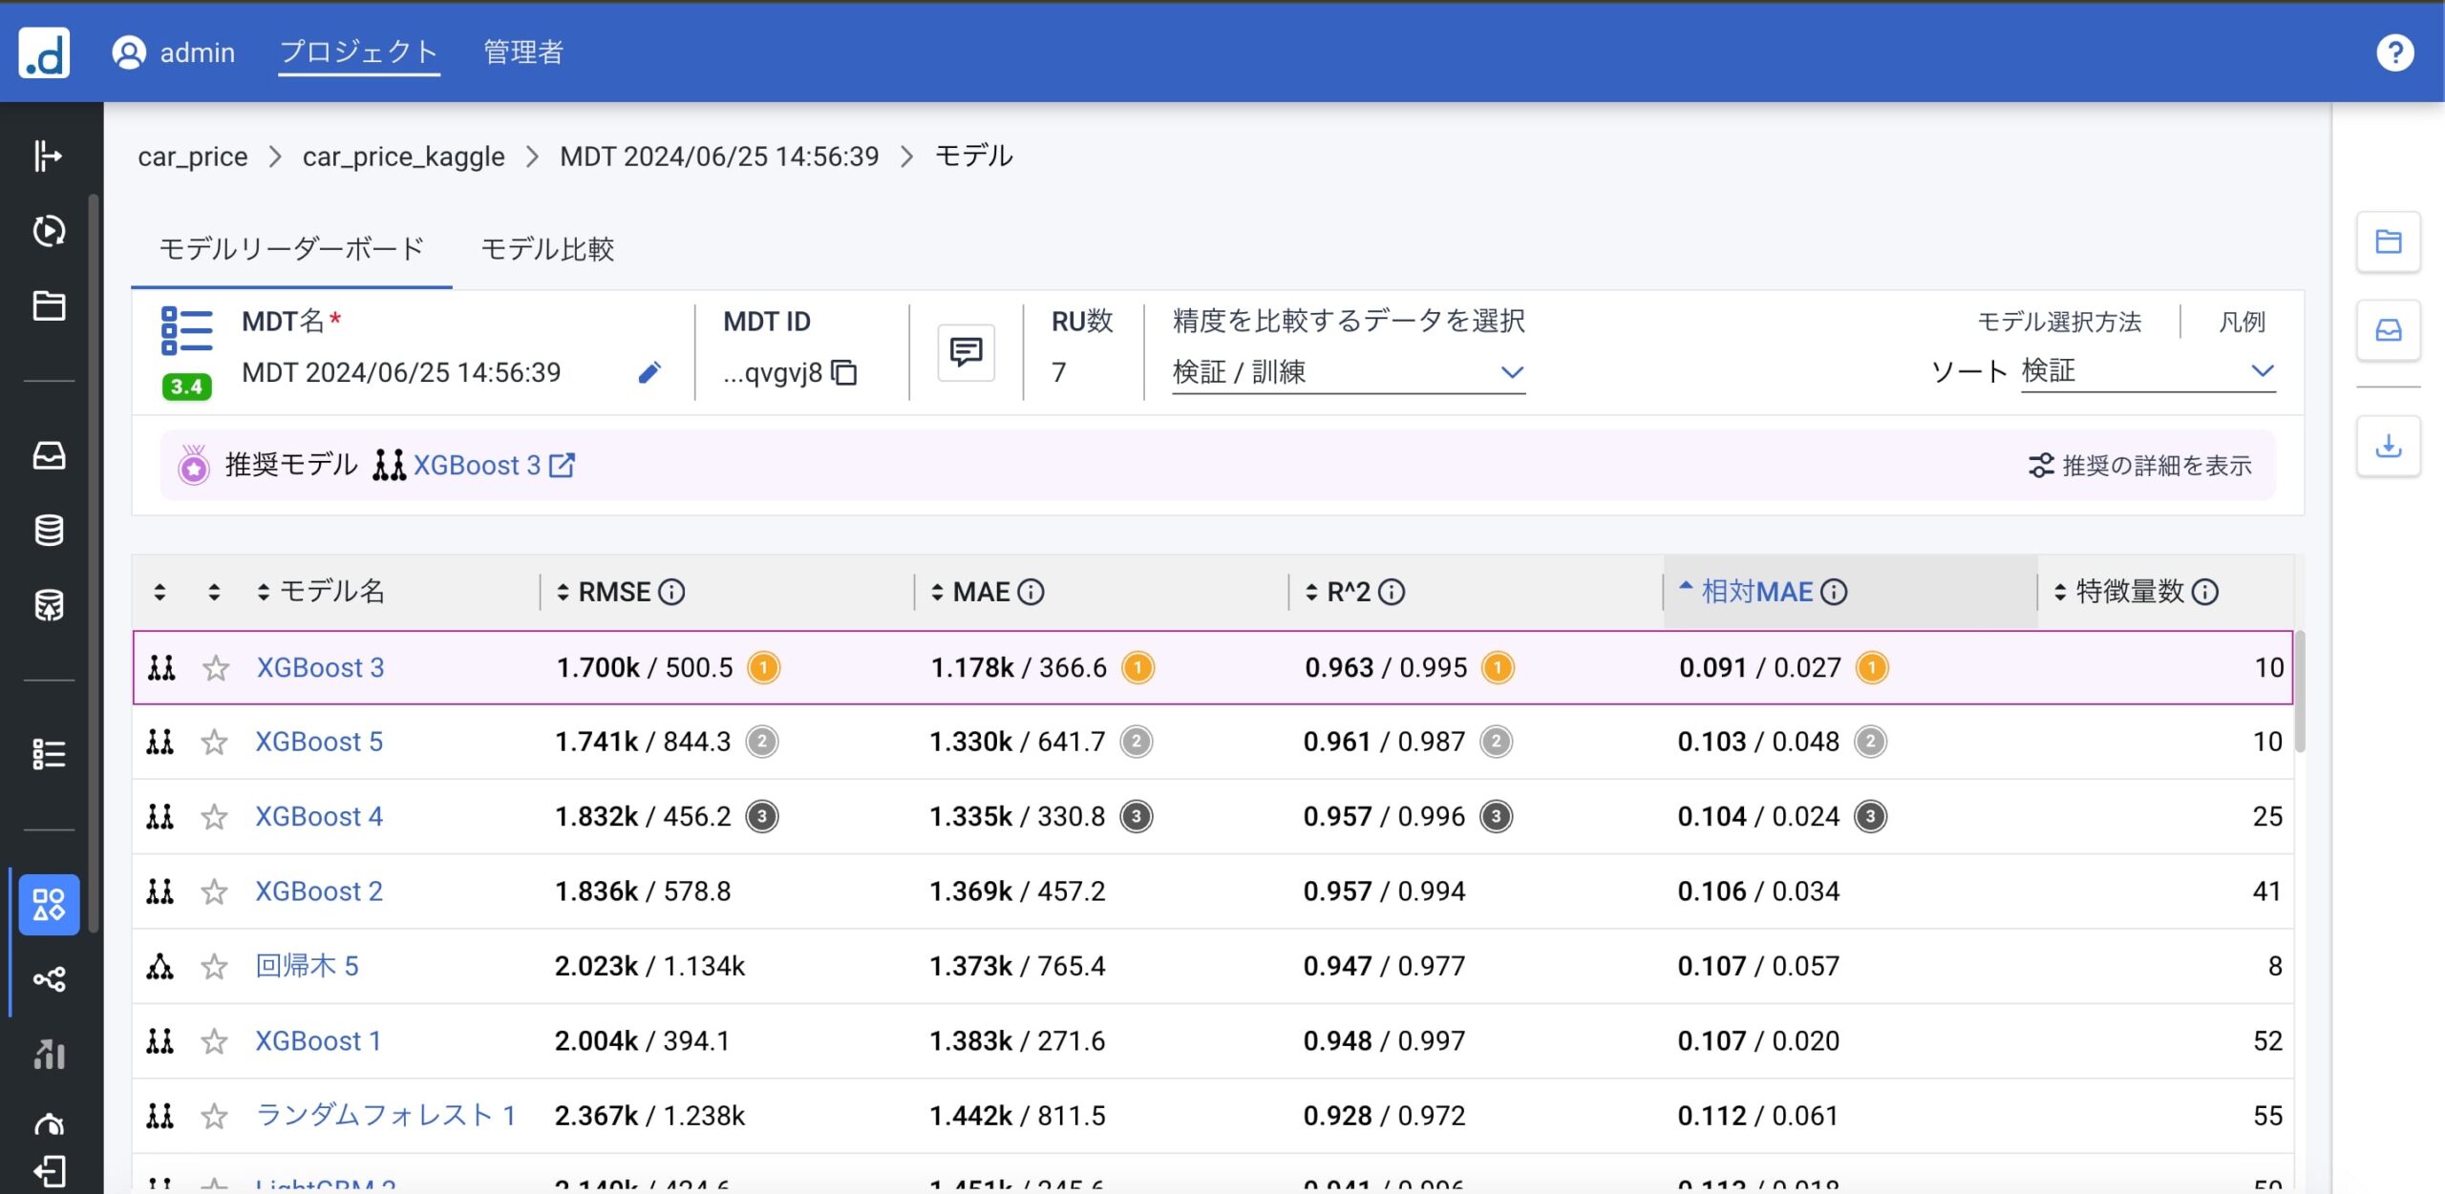Click the table's vertical scrollbar
Image resolution: width=2445 pixels, height=1194 pixels.
2299,692
